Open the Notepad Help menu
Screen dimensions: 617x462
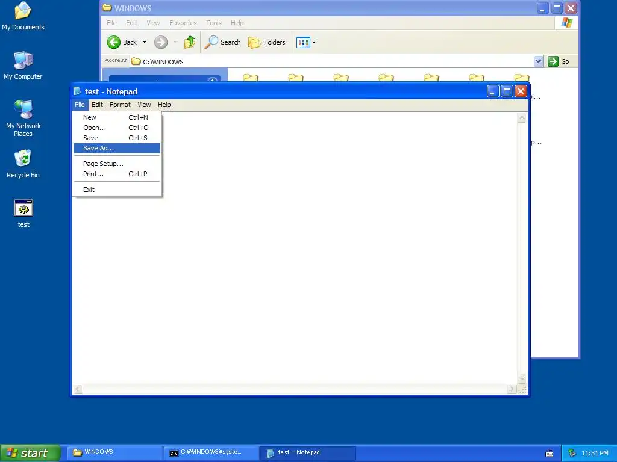click(x=164, y=105)
